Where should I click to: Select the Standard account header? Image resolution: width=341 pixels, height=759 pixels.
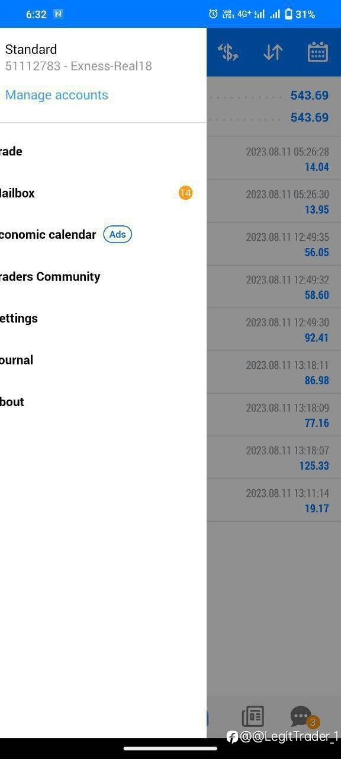pyautogui.click(x=79, y=57)
